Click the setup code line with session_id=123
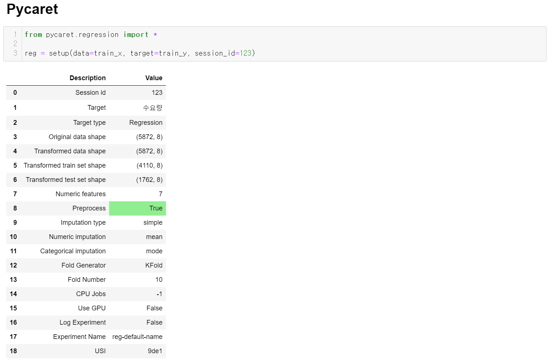The width and height of the screenshot is (552, 362). click(x=140, y=53)
